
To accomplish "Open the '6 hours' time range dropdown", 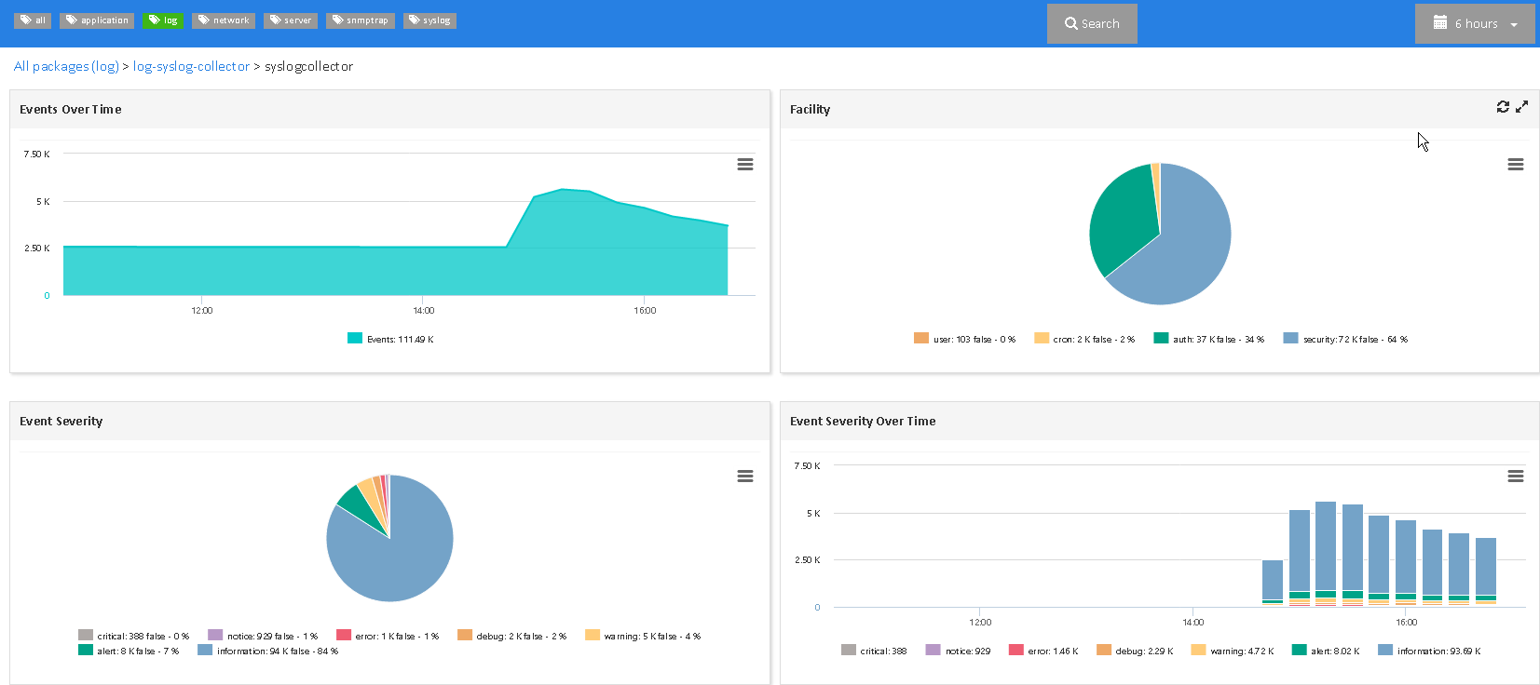I will [1477, 24].
